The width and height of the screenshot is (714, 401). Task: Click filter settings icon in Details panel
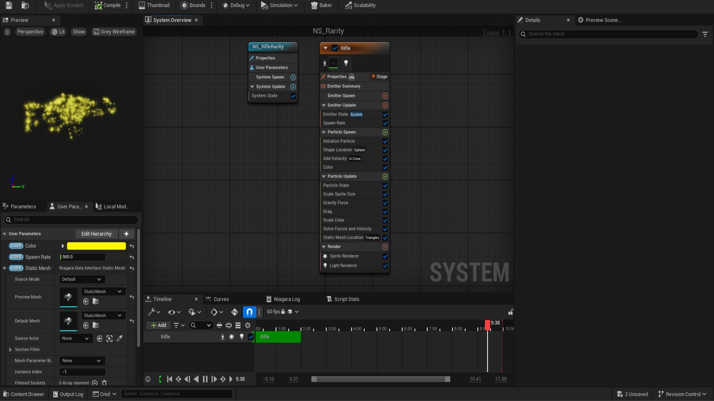coord(705,34)
